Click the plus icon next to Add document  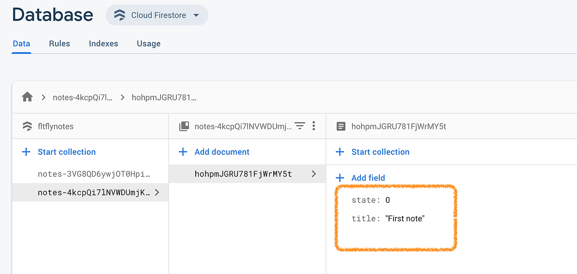pos(183,152)
